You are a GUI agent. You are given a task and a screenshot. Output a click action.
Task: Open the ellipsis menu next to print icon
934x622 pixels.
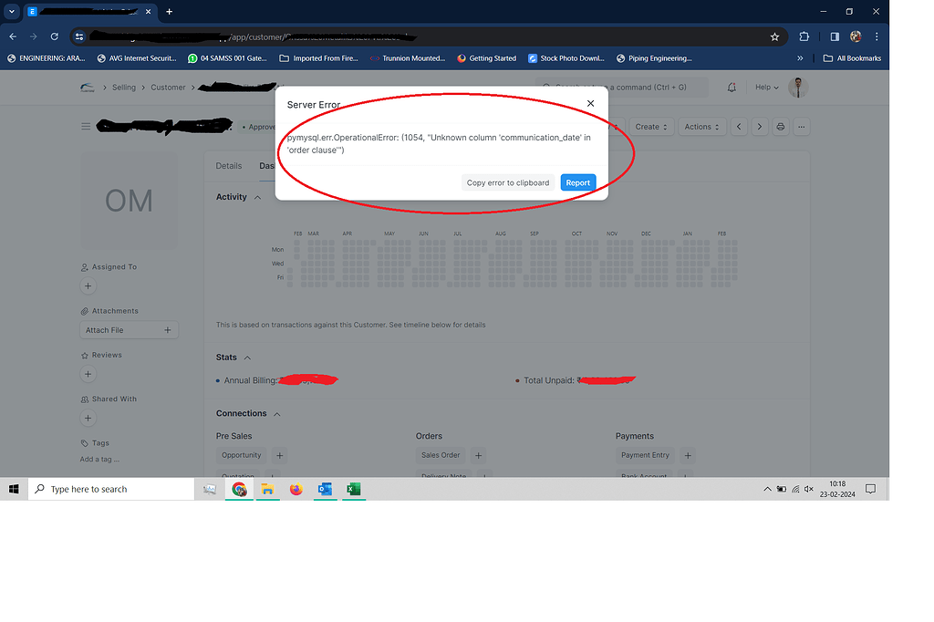[x=801, y=127]
